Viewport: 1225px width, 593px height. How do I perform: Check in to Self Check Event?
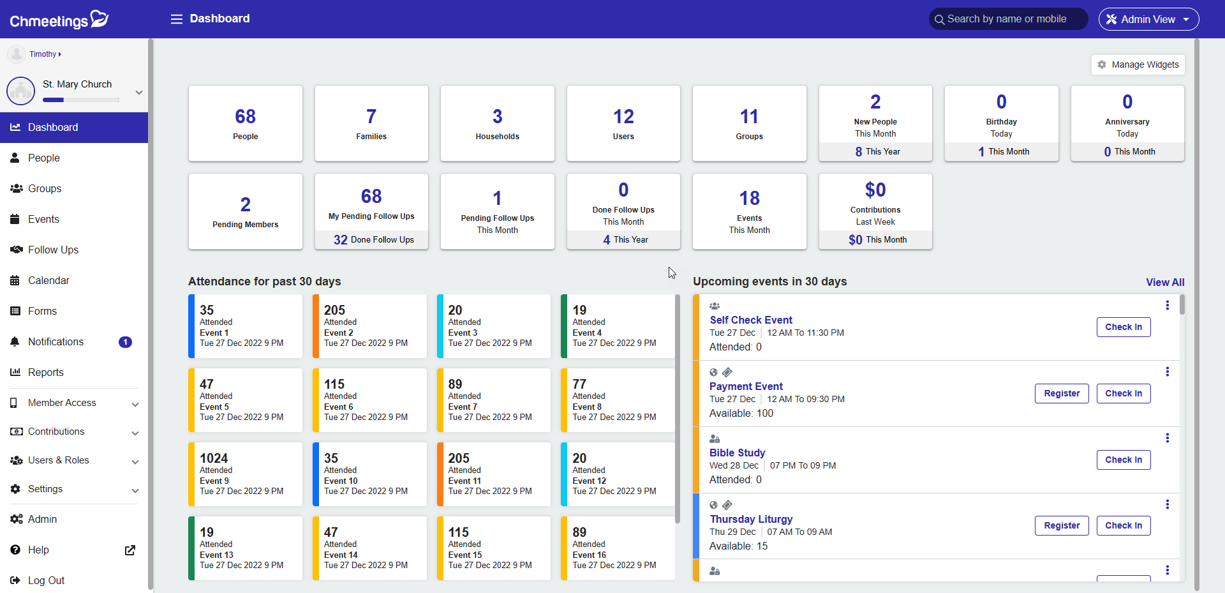coord(1124,327)
